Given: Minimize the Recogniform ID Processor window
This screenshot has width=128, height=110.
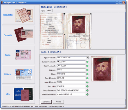Looking at the screenshot, I should tap(117, 3).
